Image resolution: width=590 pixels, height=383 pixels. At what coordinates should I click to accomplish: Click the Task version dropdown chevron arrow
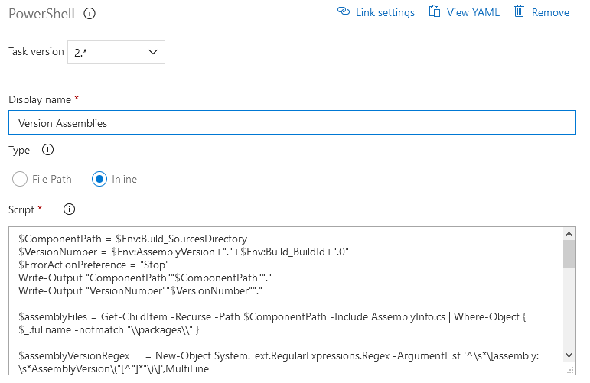point(153,52)
